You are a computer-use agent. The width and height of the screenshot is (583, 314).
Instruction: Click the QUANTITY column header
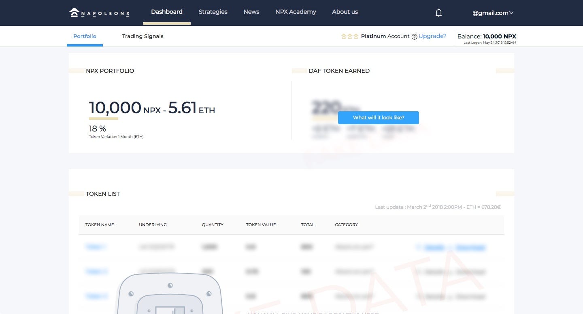coord(213,225)
